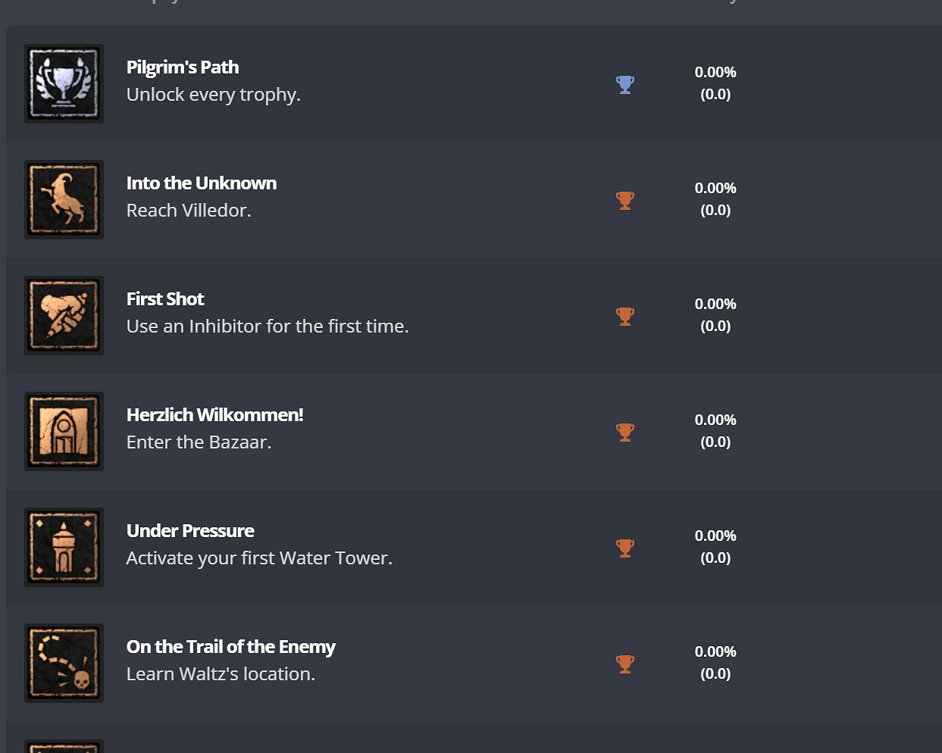This screenshot has width=942, height=753.
Task: Select the First Shot syringe hand icon
Action: click(x=64, y=315)
